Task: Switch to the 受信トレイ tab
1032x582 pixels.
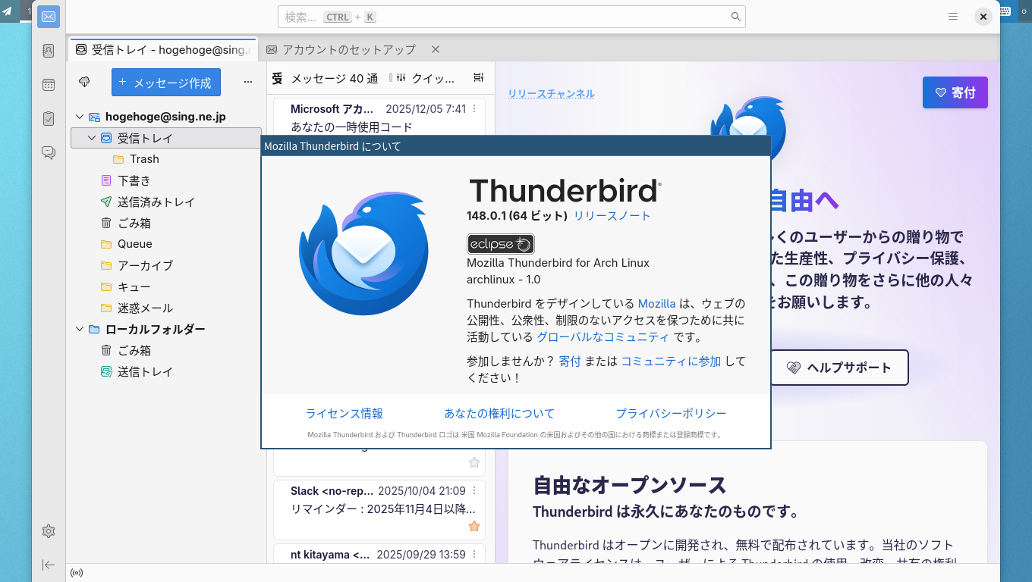Action: coord(163,49)
